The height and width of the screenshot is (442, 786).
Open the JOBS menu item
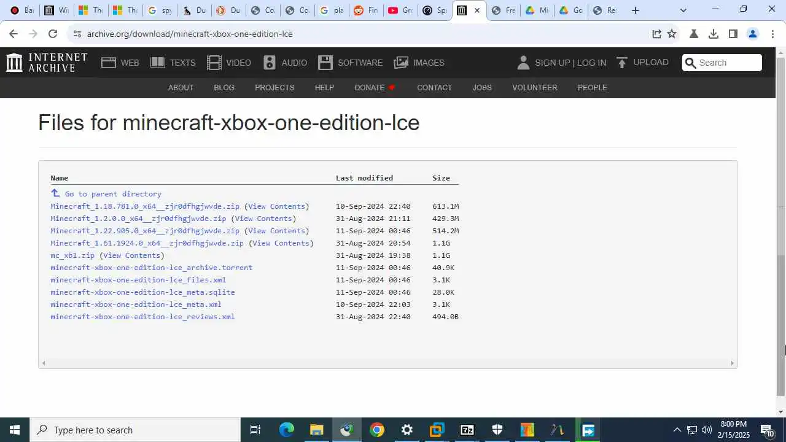pyautogui.click(x=482, y=87)
